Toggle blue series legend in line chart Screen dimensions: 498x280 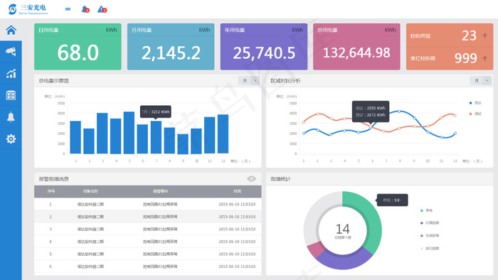click(x=475, y=103)
